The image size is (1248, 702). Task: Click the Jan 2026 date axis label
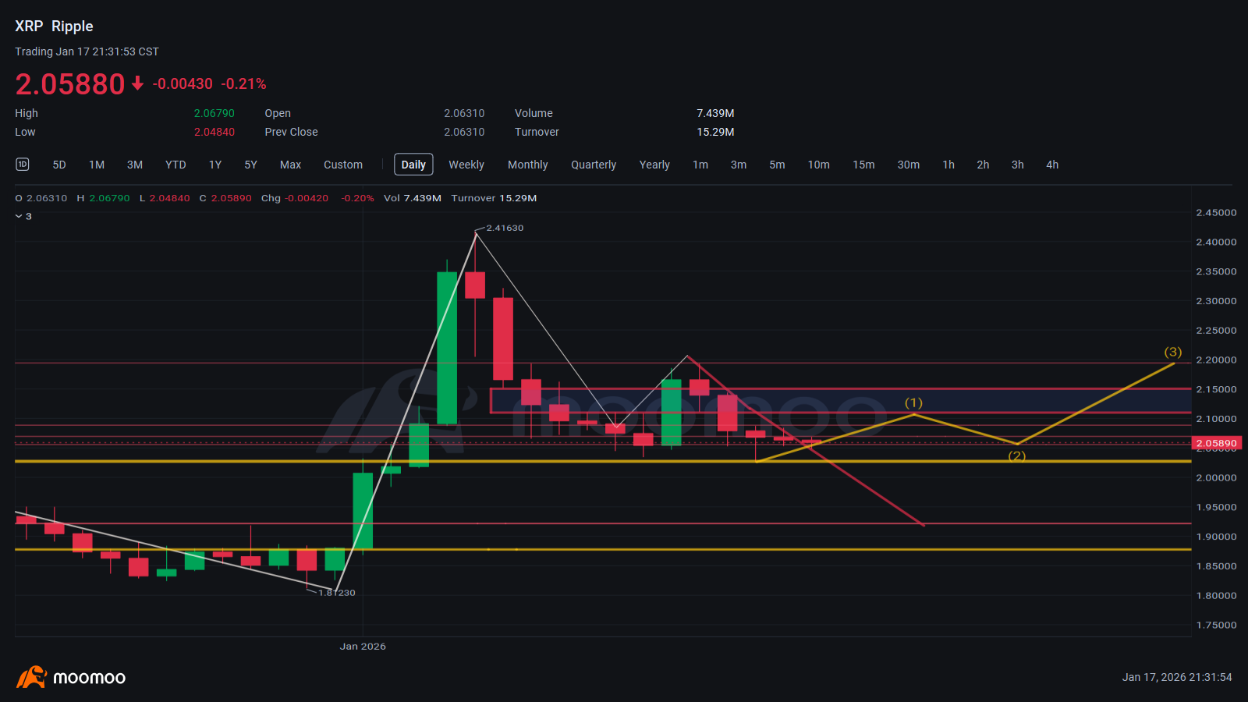coord(363,646)
